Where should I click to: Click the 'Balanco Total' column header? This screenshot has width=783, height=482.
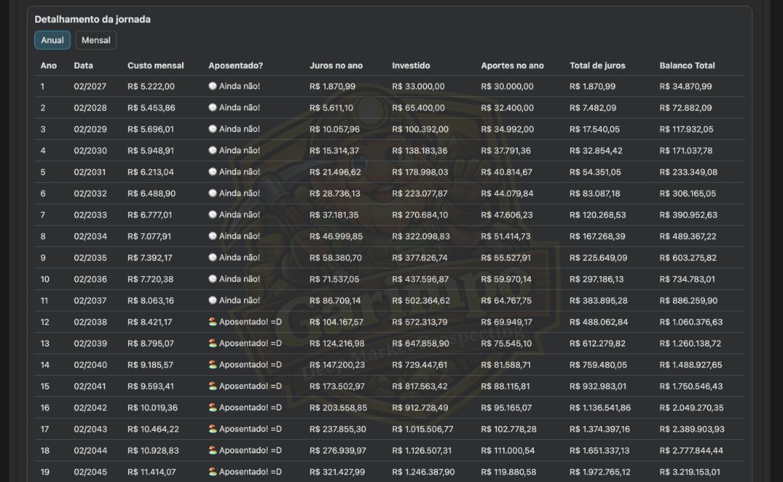687,66
